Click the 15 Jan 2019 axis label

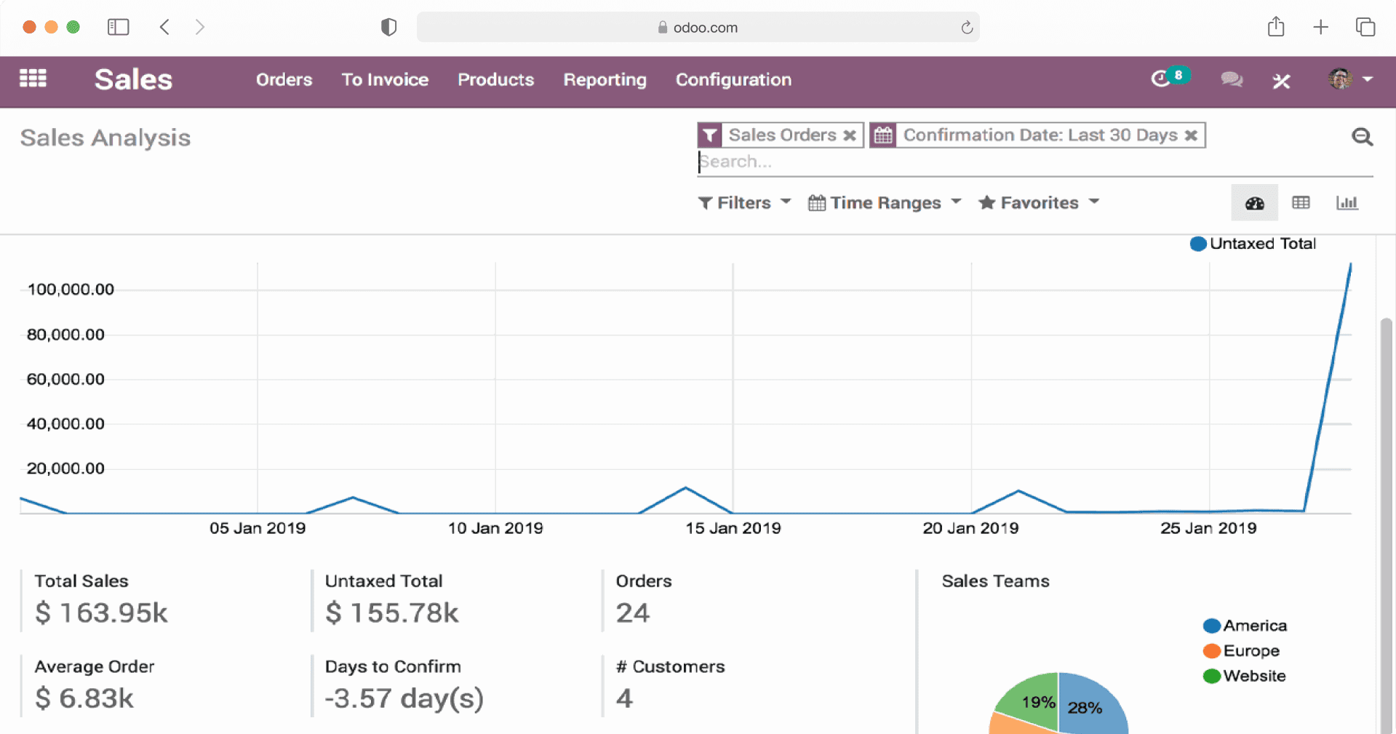click(x=733, y=528)
